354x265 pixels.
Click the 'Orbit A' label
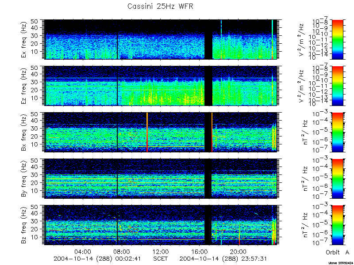[x=338, y=252]
